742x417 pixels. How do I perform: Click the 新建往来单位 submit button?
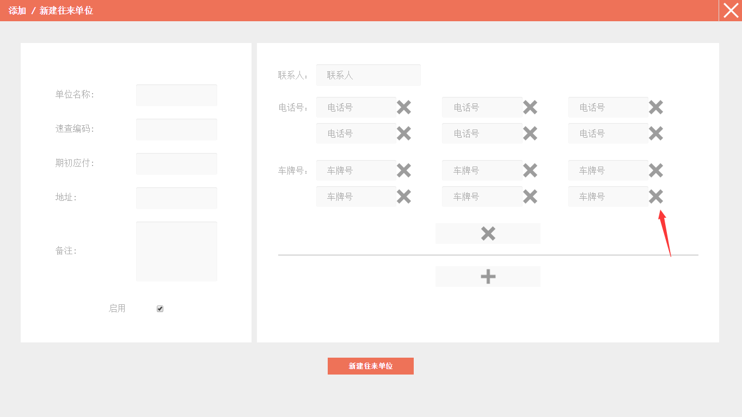tap(370, 366)
